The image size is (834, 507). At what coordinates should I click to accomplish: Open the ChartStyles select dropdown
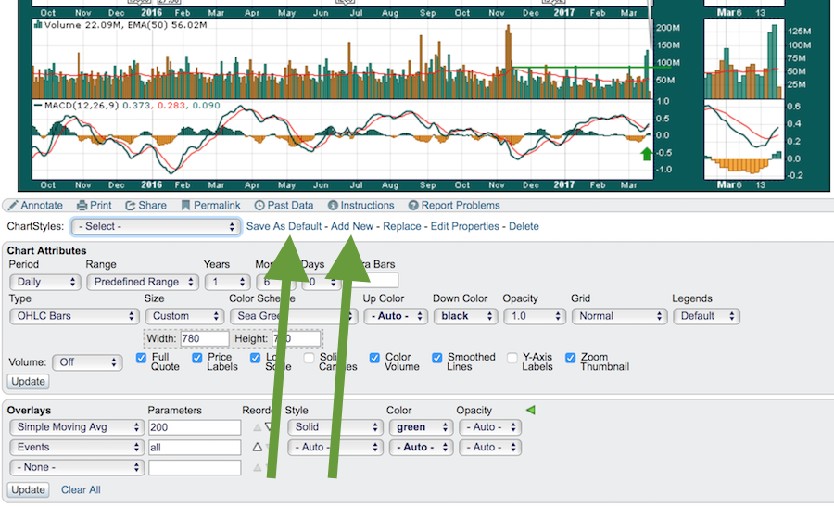point(156,226)
